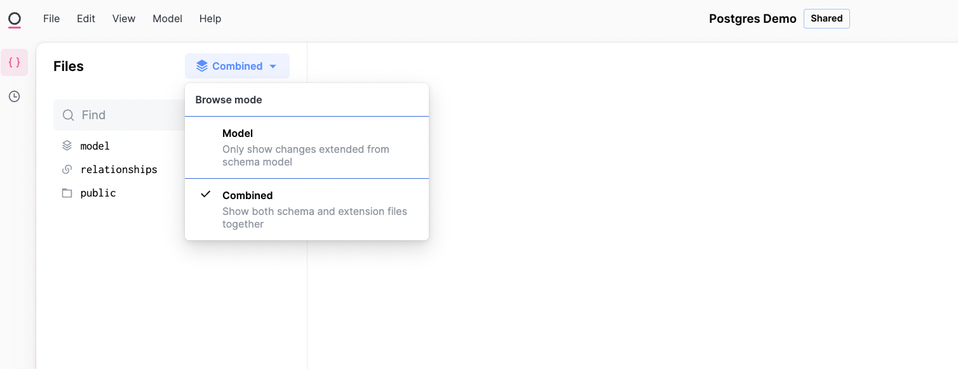Image resolution: width=958 pixels, height=369 pixels.
Task: Collapse the Combined browse mode dropdown
Action: tap(237, 66)
